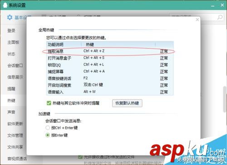
Task: Click the settings window vertical scrollbar
Action: coord(225,99)
